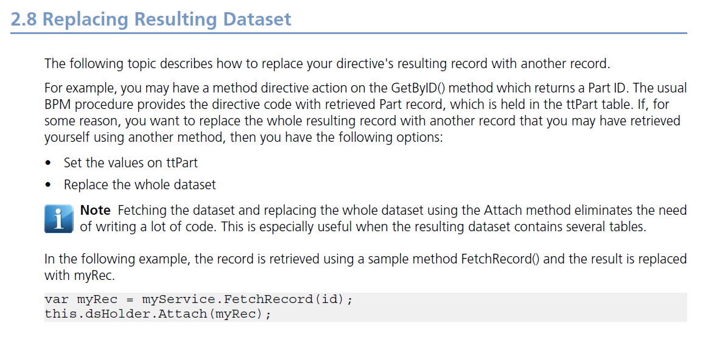Click the word "GetByID()" in the paragraph

418,88
